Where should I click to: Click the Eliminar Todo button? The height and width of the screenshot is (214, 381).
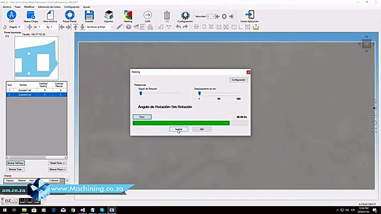(x=15, y=169)
